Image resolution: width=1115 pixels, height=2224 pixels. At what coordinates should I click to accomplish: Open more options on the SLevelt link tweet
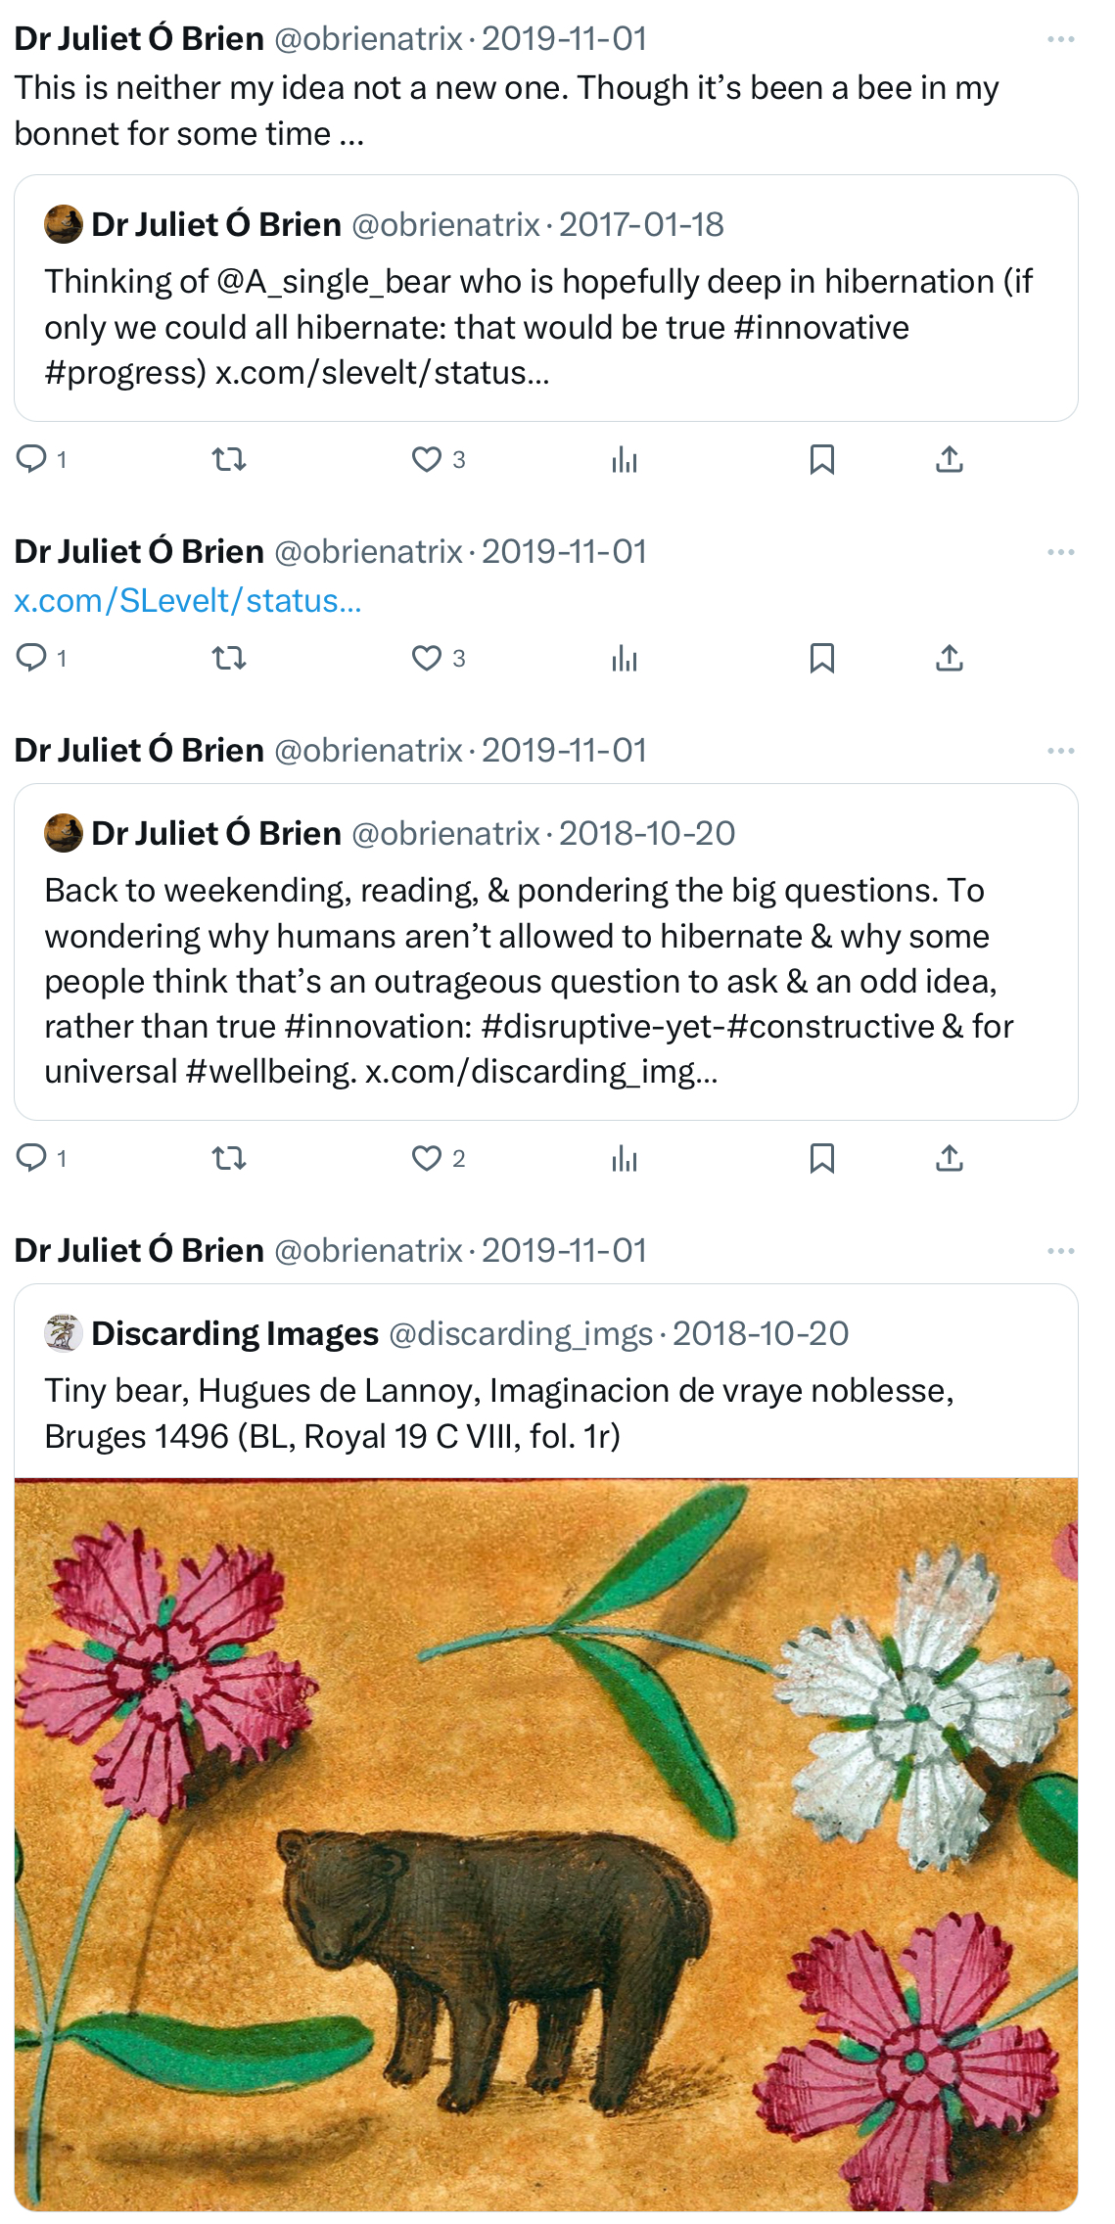[1060, 552]
